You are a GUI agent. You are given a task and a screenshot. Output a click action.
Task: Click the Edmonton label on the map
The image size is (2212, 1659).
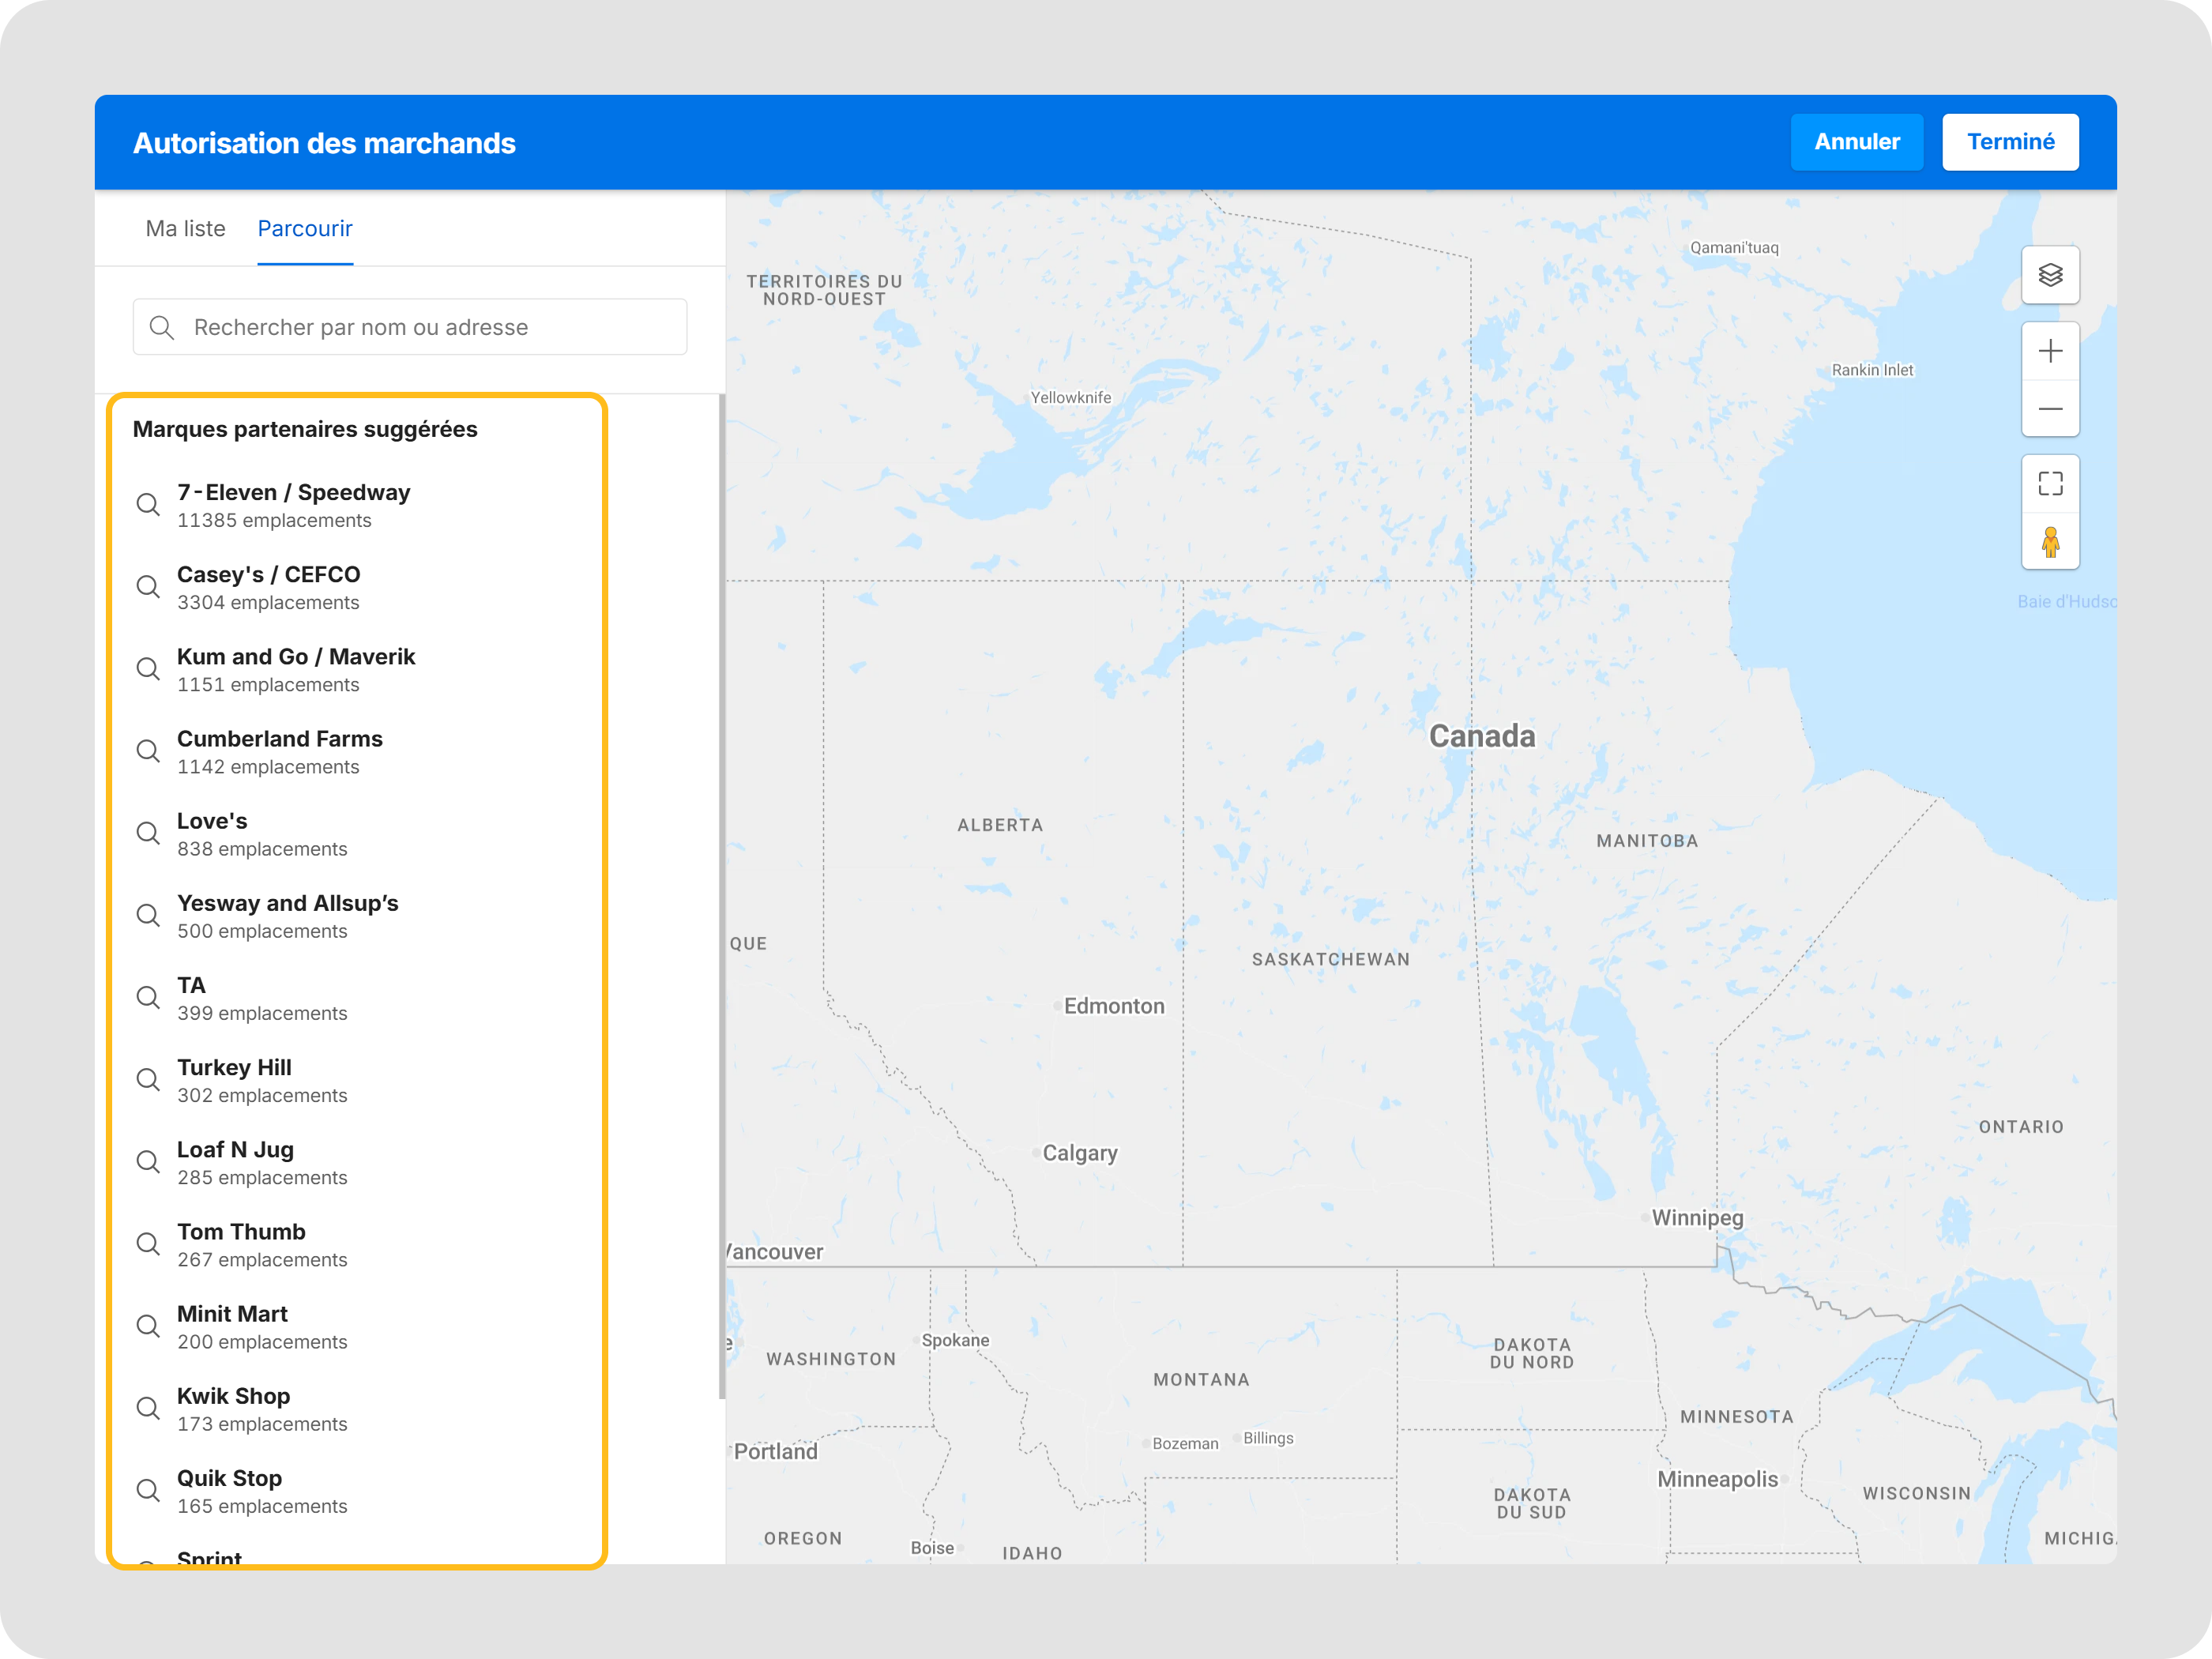pyautogui.click(x=1114, y=1006)
